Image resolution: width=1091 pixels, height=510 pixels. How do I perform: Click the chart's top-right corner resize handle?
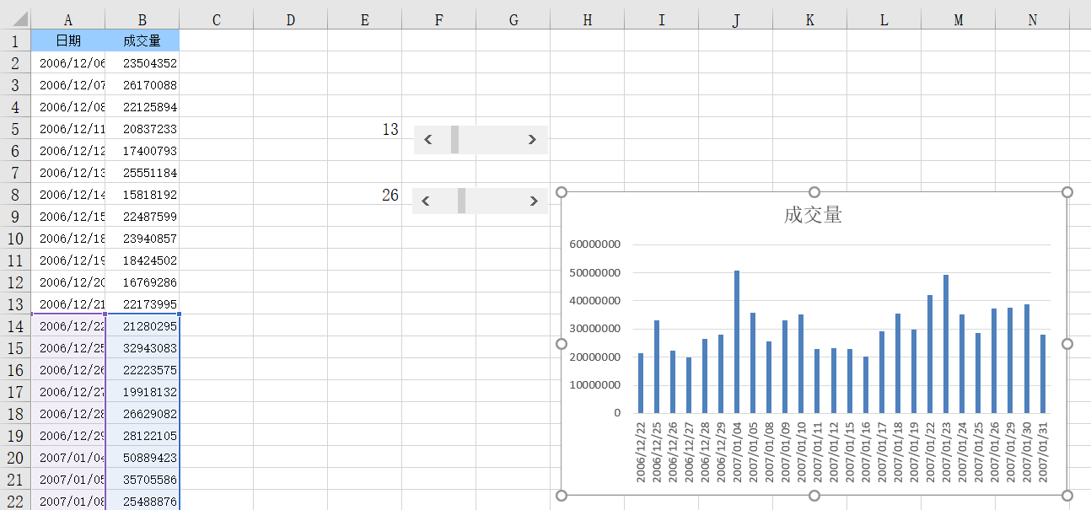(x=1067, y=192)
